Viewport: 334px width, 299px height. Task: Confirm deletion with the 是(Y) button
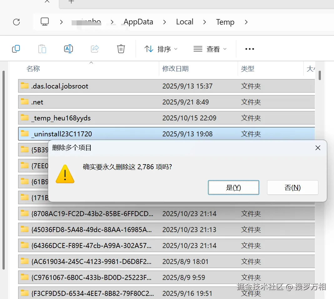tap(234, 187)
